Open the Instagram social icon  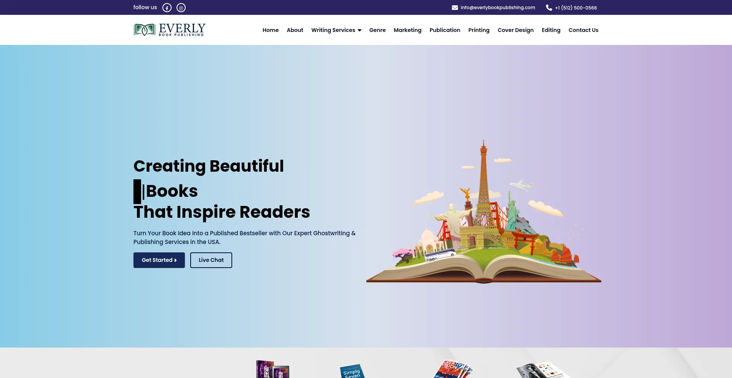(181, 8)
